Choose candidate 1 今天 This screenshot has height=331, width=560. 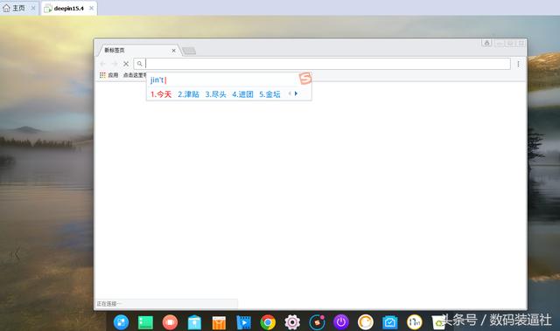[161, 94]
